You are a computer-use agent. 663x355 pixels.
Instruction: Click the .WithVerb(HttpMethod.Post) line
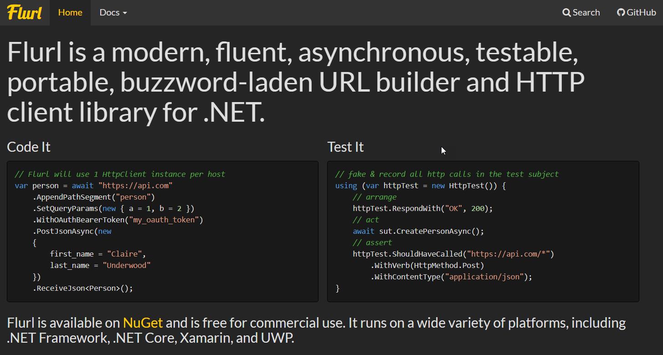pos(427,265)
